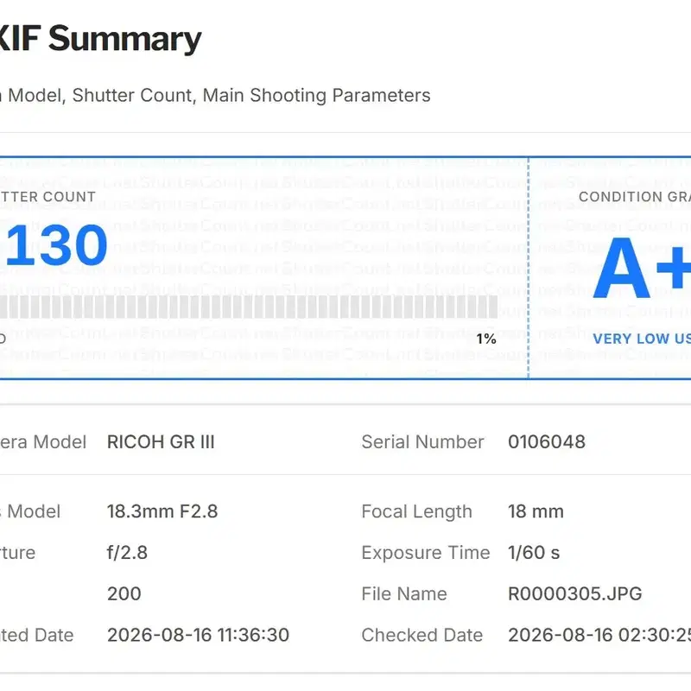Select the 1% usage label
This screenshot has height=691, width=691.
(486, 339)
